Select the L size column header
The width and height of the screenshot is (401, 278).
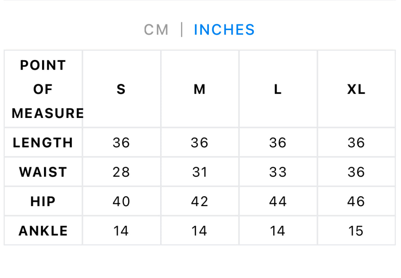click(278, 89)
